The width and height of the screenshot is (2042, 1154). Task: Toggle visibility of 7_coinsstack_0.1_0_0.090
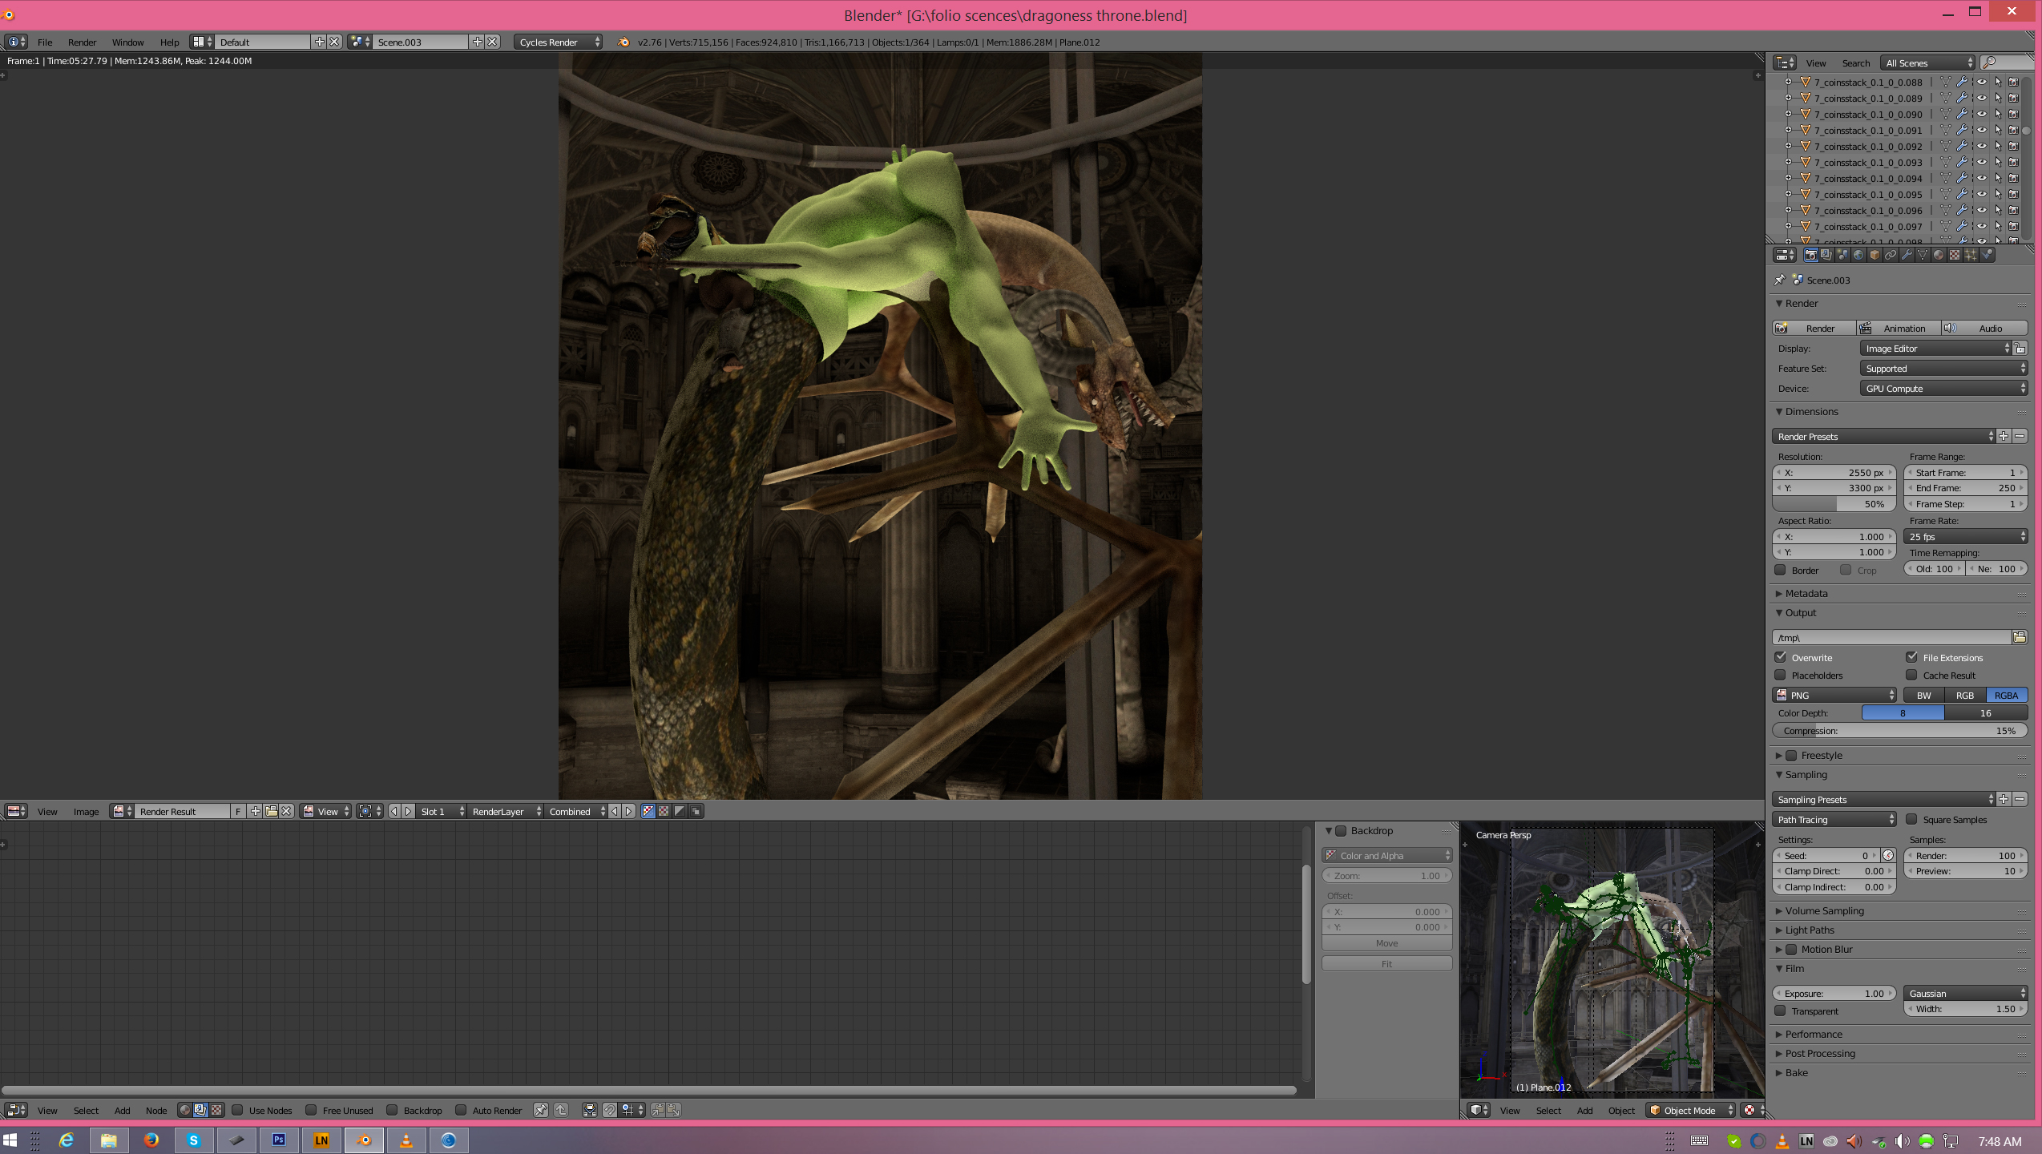pos(1981,114)
